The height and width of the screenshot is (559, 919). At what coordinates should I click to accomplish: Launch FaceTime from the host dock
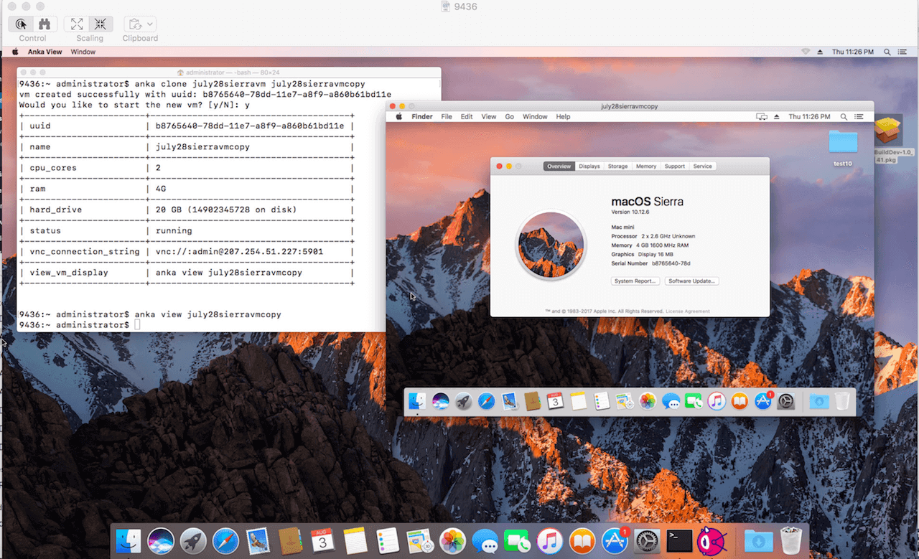(517, 540)
